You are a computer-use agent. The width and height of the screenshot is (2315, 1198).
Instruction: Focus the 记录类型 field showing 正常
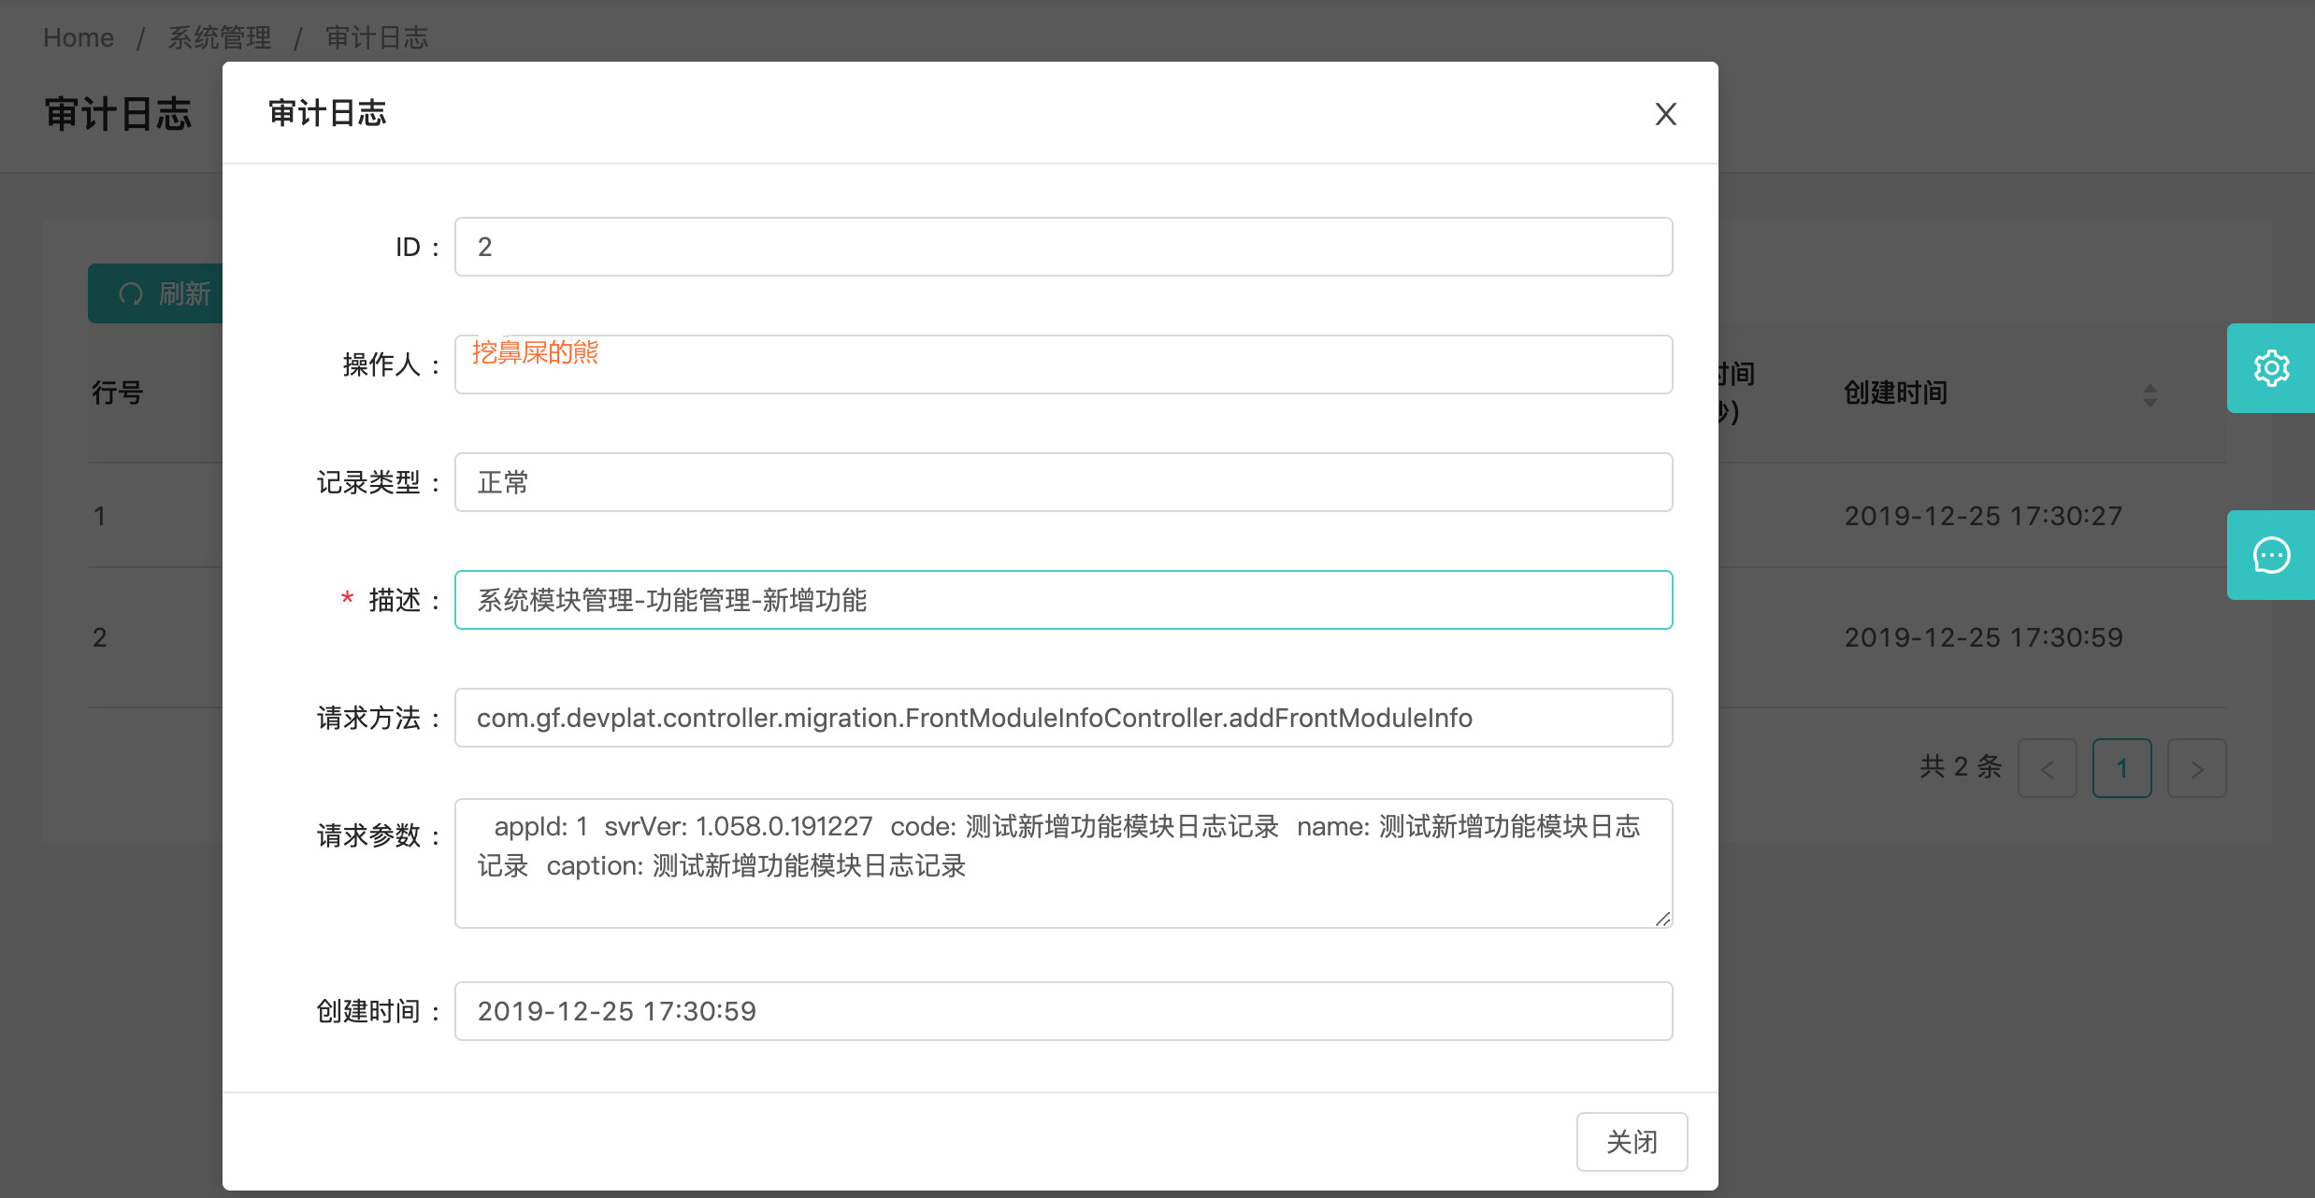1062,482
